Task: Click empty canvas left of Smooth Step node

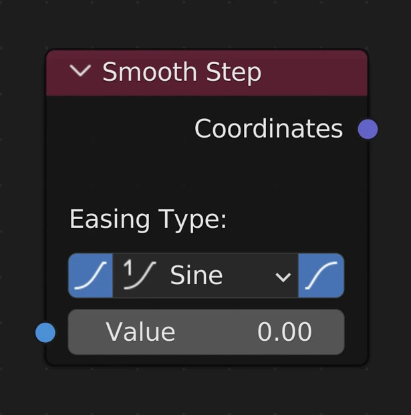Action: click(21, 200)
